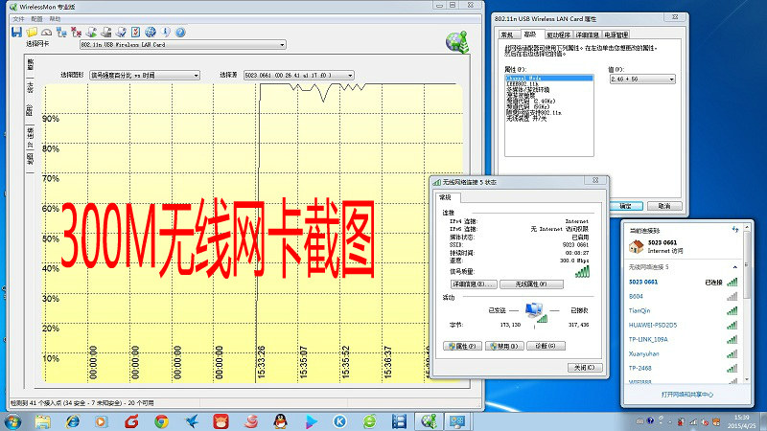
Task: Switch to 电源管理 tab in properties dialog
Action: [x=616, y=35]
